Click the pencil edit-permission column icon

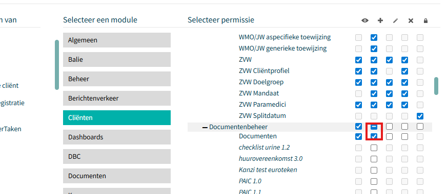point(395,20)
